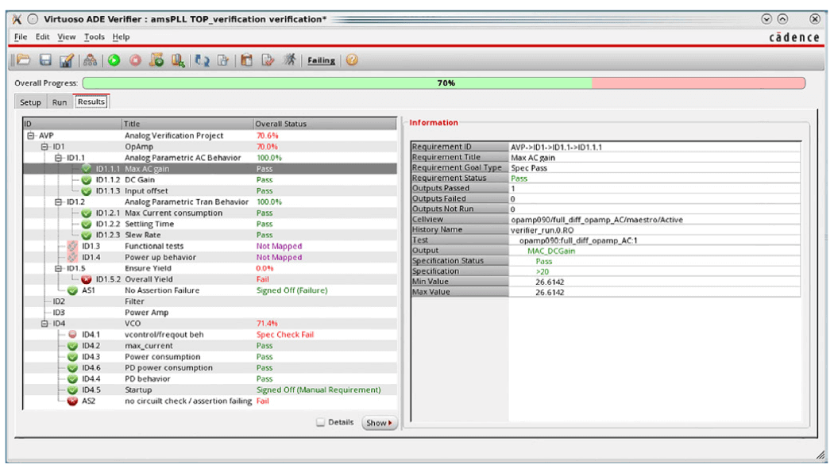Viewport: 834px width, 472px height.
Task: Click the MAC_DCGain output value
Action: click(x=551, y=251)
